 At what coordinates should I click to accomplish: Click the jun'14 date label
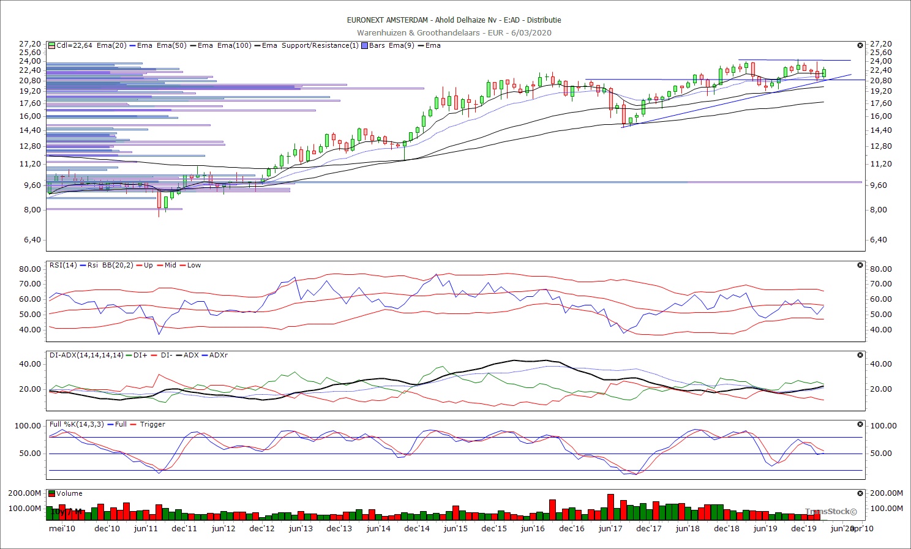point(378,529)
